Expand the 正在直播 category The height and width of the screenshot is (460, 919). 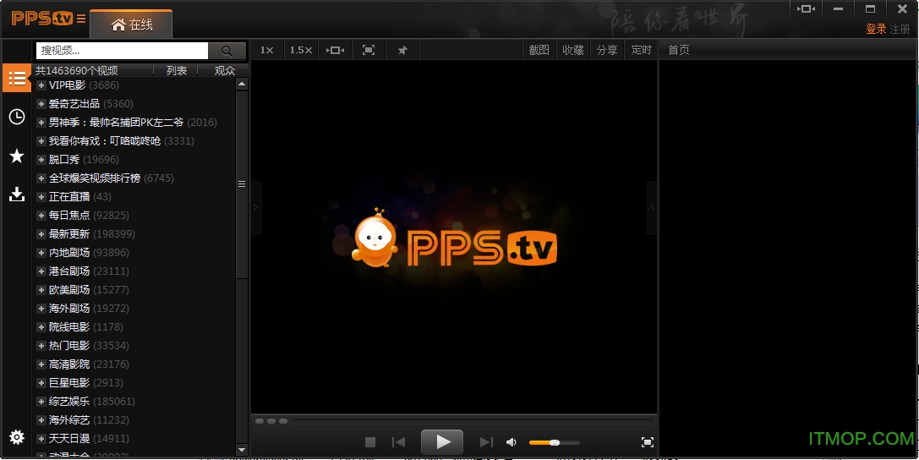click(x=41, y=197)
